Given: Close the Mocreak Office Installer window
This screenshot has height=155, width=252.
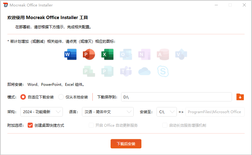Looking at the screenshot, I should click(244, 5).
